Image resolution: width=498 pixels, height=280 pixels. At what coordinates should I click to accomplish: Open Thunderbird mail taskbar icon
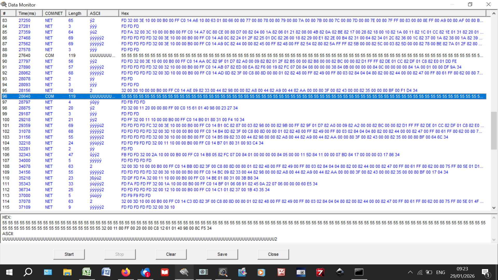145,272
